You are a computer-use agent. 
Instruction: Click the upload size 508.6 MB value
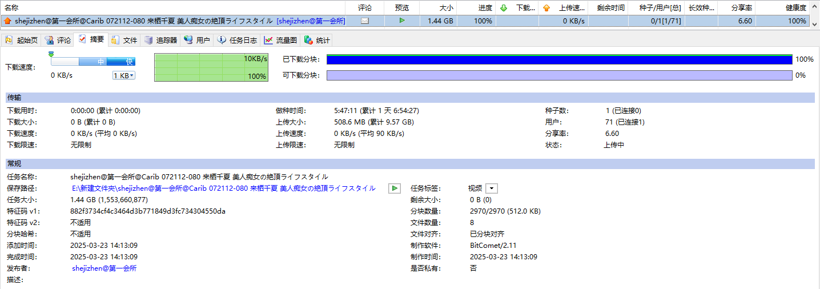point(374,122)
